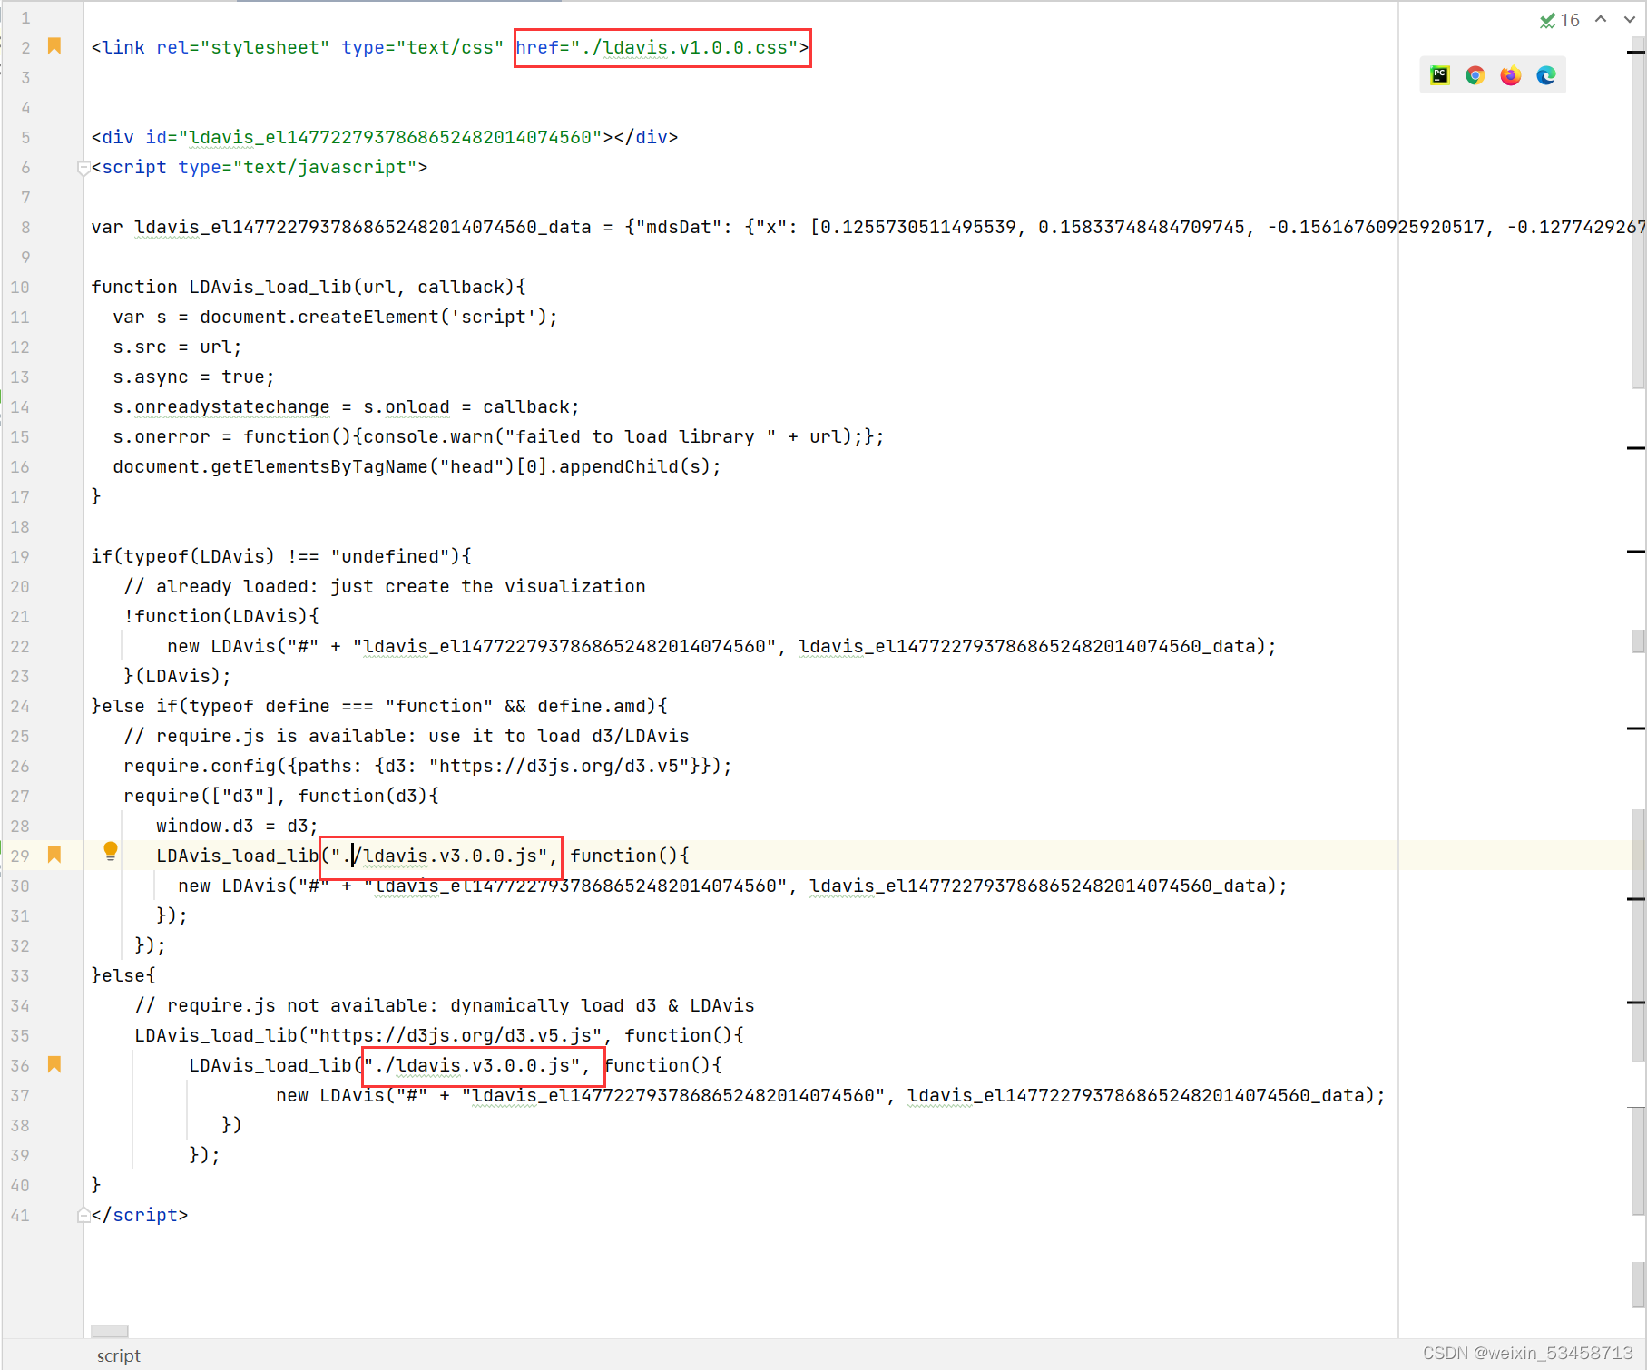
Task: Click '}(LDAvis);' on line 23
Action: click(x=178, y=676)
